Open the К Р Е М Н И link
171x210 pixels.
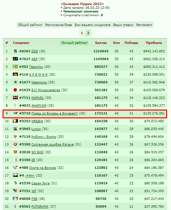coord(39,75)
